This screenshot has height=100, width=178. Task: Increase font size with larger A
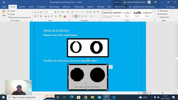tap(56, 12)
